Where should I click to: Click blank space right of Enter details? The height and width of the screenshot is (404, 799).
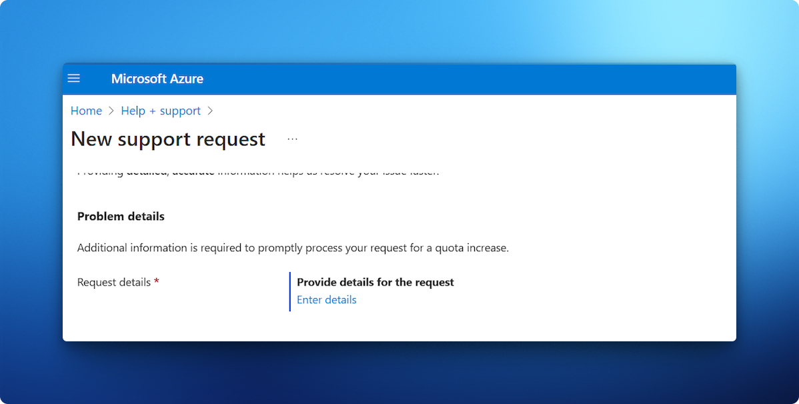[534, 300]
